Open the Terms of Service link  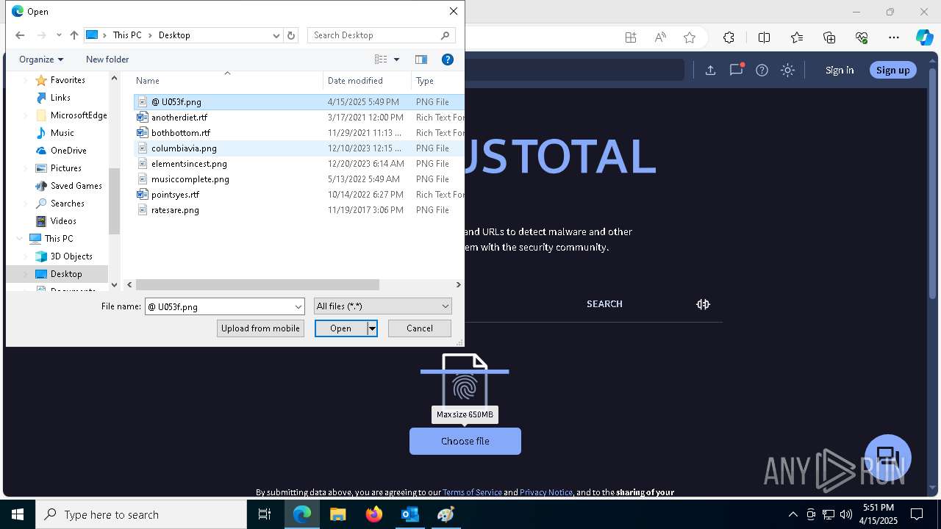point(472,492)
